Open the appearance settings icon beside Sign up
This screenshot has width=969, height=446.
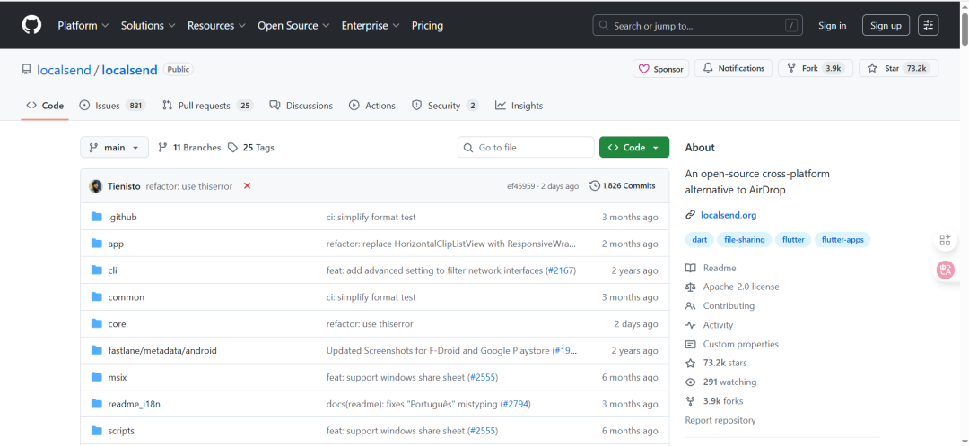pyautogui.click(x=928, y=25)
